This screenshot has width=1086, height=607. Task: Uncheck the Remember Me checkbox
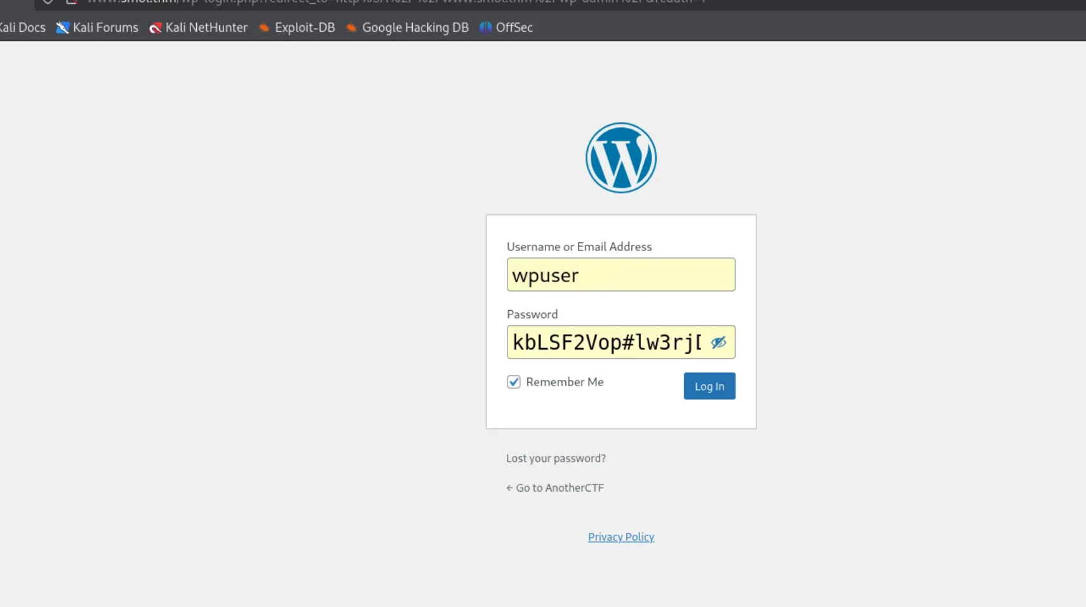pyautogui.click(x=513, y=382)
